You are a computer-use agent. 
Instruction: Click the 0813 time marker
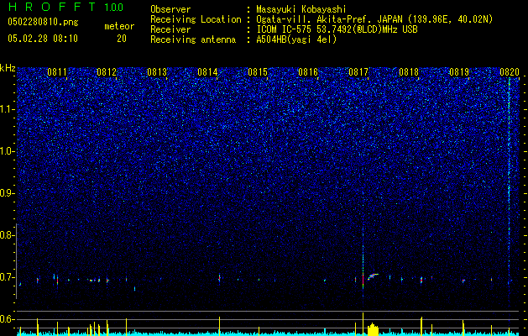157,71
